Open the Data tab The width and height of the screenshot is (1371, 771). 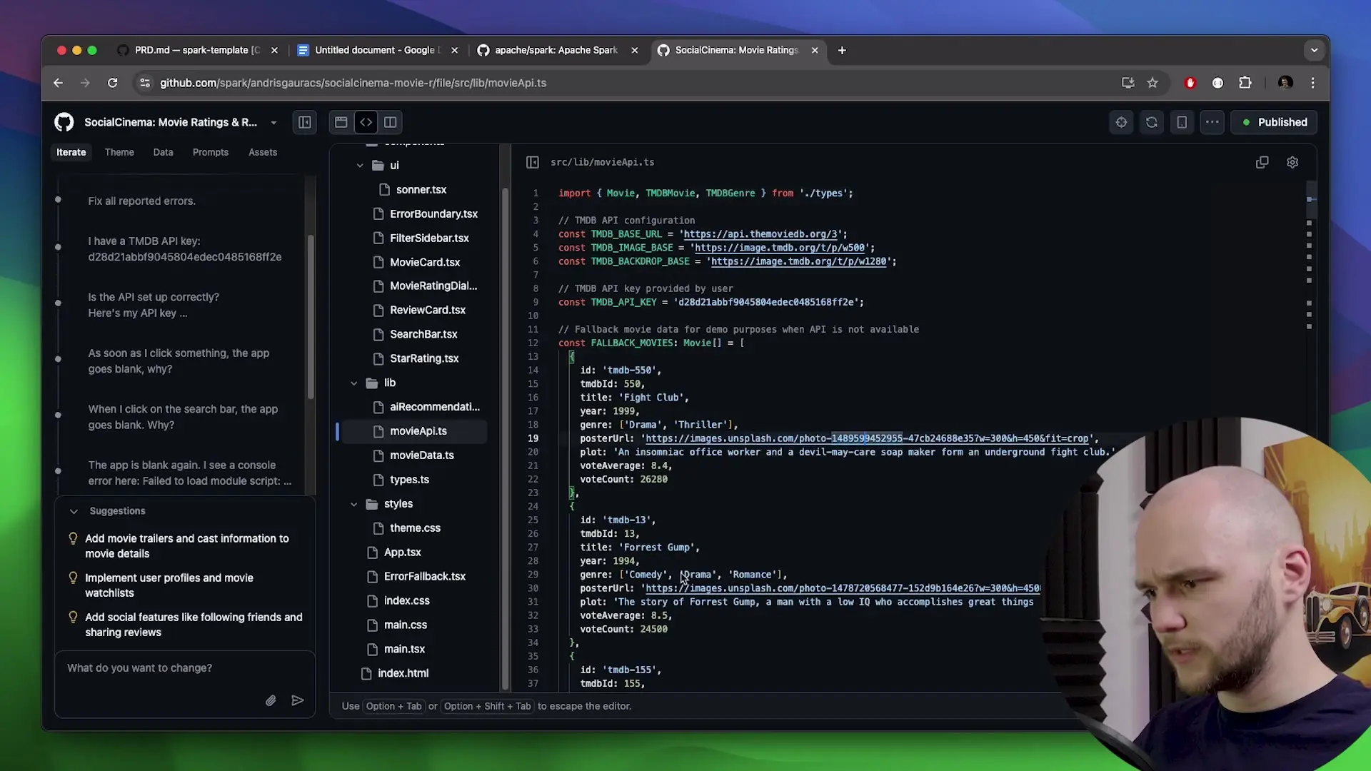pos(163,152)
